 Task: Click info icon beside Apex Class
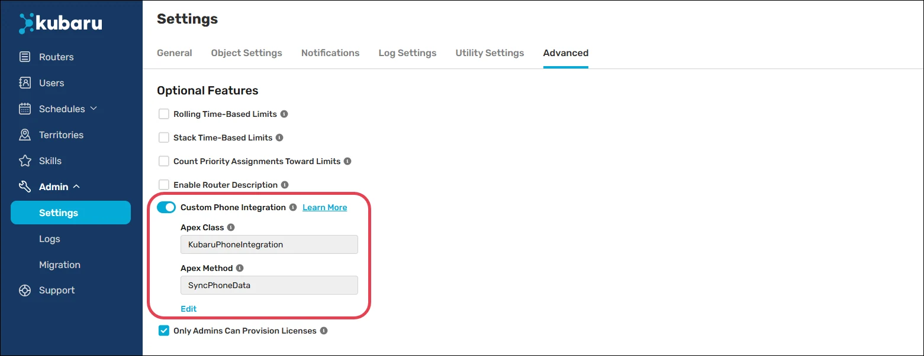click(231, 227)
